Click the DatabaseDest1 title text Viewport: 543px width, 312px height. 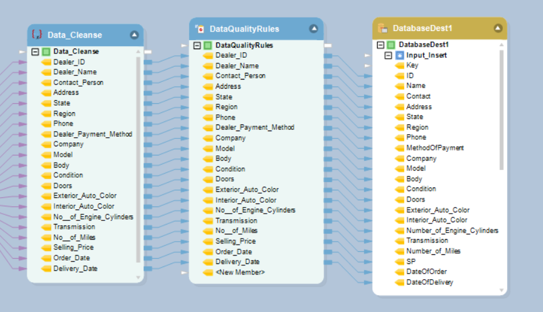(422, 28)
